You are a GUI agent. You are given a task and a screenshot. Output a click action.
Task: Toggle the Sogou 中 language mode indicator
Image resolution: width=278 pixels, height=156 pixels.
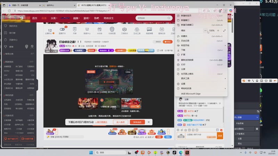[249, 81]
